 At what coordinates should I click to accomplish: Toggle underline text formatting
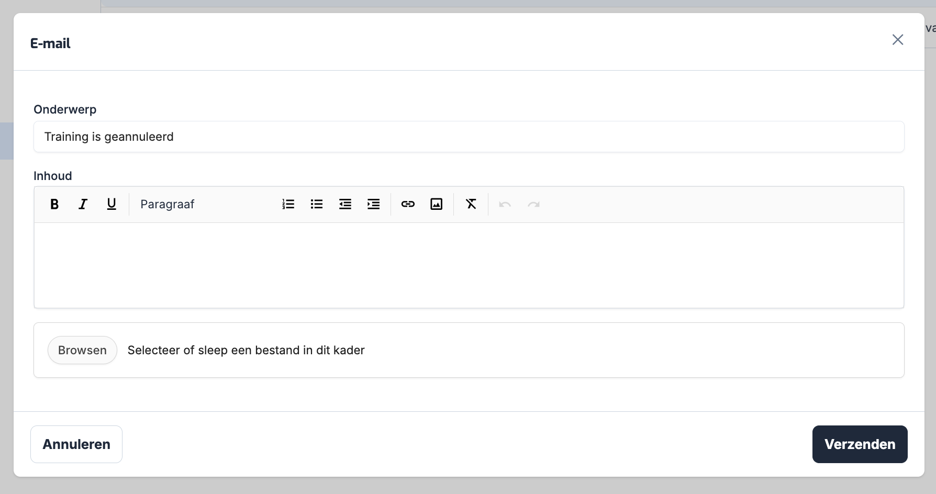click(112, 204)
